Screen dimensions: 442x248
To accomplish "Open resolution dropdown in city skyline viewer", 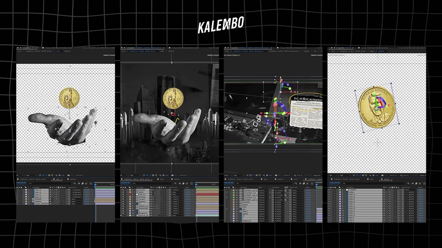I will pyautogui.click(x=135, y=175).
